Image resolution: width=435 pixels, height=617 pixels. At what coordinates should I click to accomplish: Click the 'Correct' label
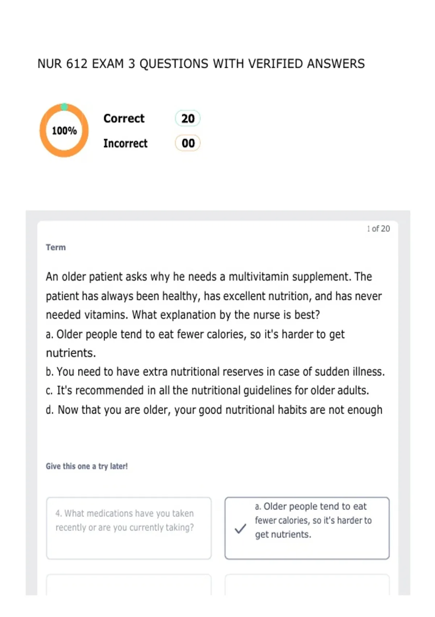(x=124, y=118)
